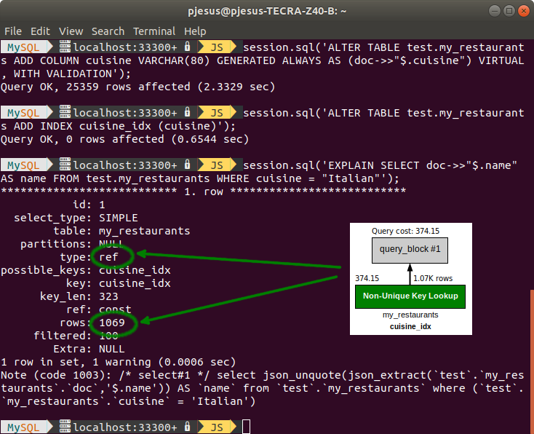Open the Edit menu
534x434 pixels.
(40, 31)
